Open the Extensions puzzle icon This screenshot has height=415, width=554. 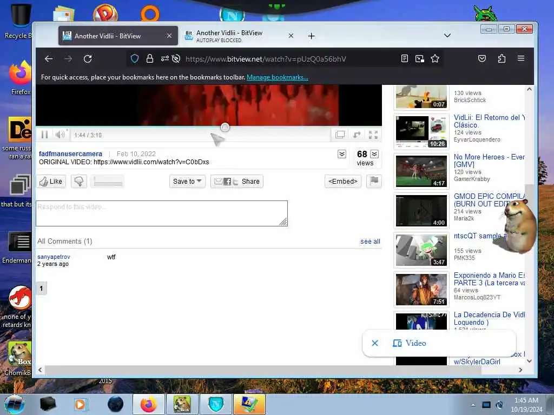pyautogui.click(x=502, y=58)
